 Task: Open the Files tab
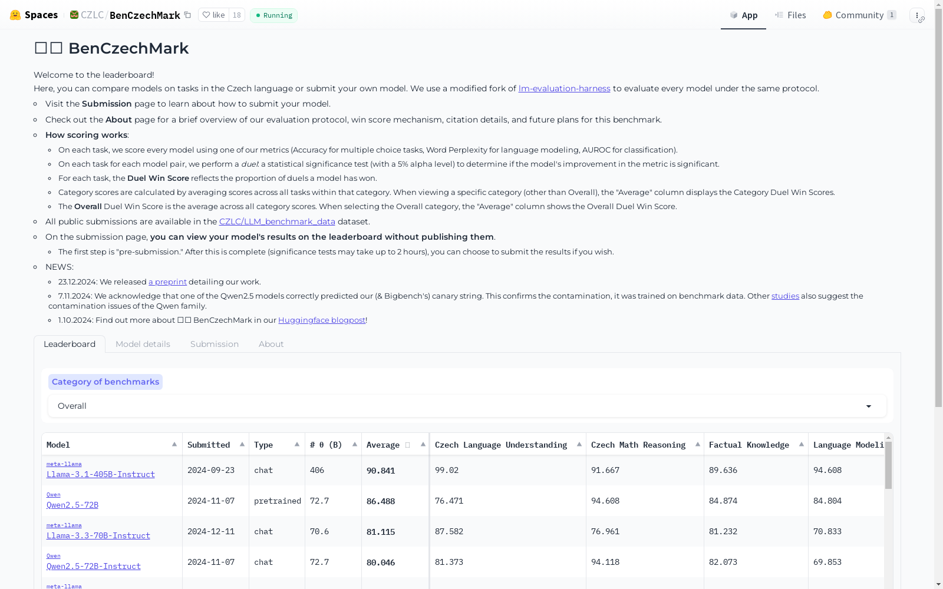(x=790, y=15)
